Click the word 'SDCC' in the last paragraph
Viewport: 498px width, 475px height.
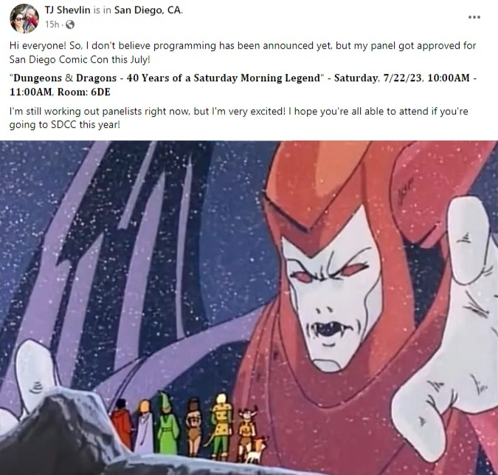click(63, 125)
